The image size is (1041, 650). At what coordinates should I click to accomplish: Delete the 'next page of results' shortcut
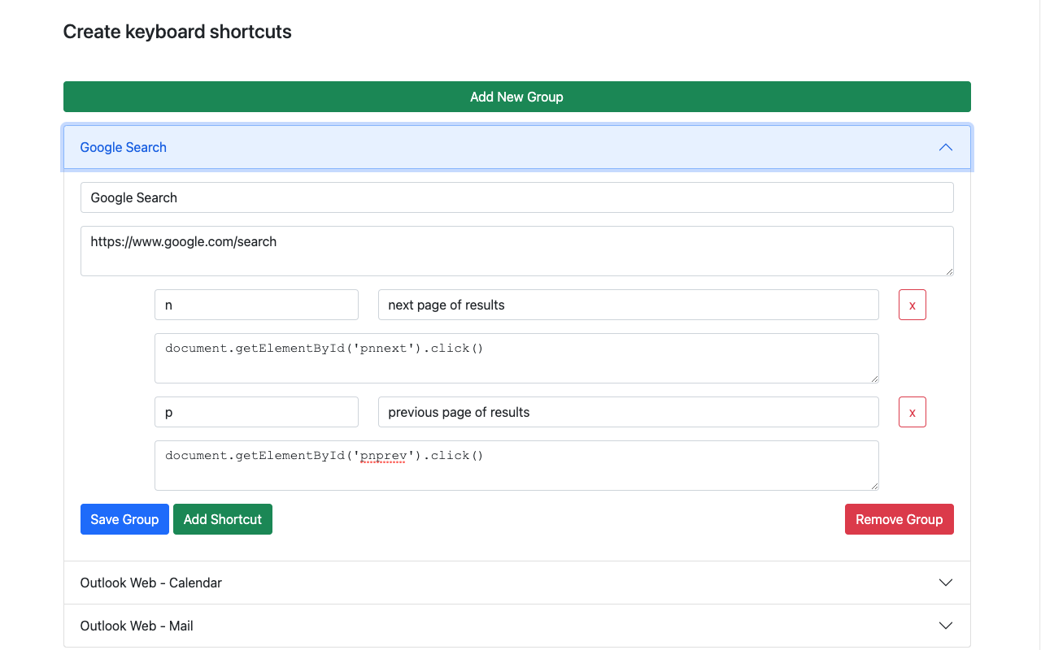912,305
